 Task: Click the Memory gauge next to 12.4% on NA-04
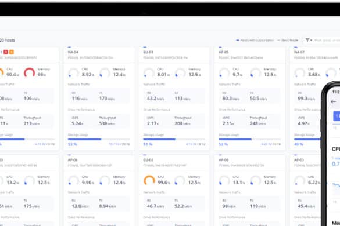point(105,72)
